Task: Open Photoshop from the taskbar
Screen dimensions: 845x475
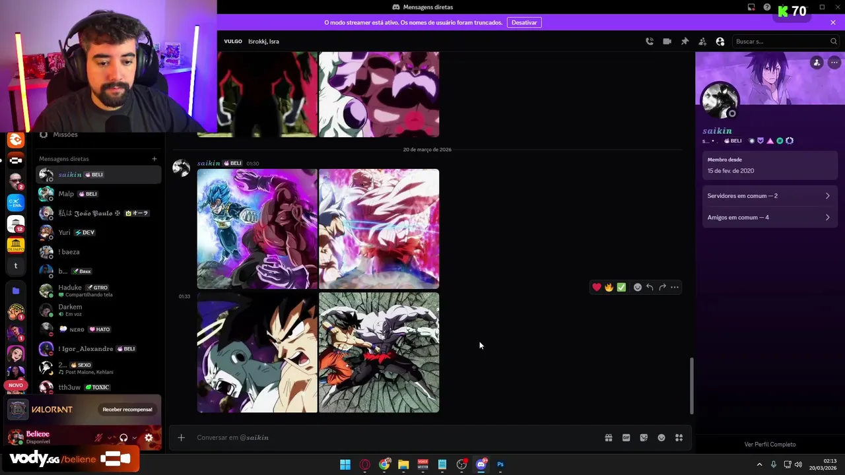Action: pyautogui.click(x=500, y=464)
